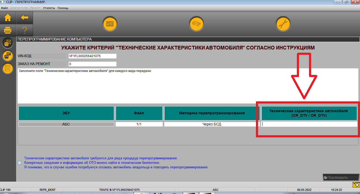Click the VIN-КОД input field
Viewport: 360px width, 194px height.
[x=92, y=56]
